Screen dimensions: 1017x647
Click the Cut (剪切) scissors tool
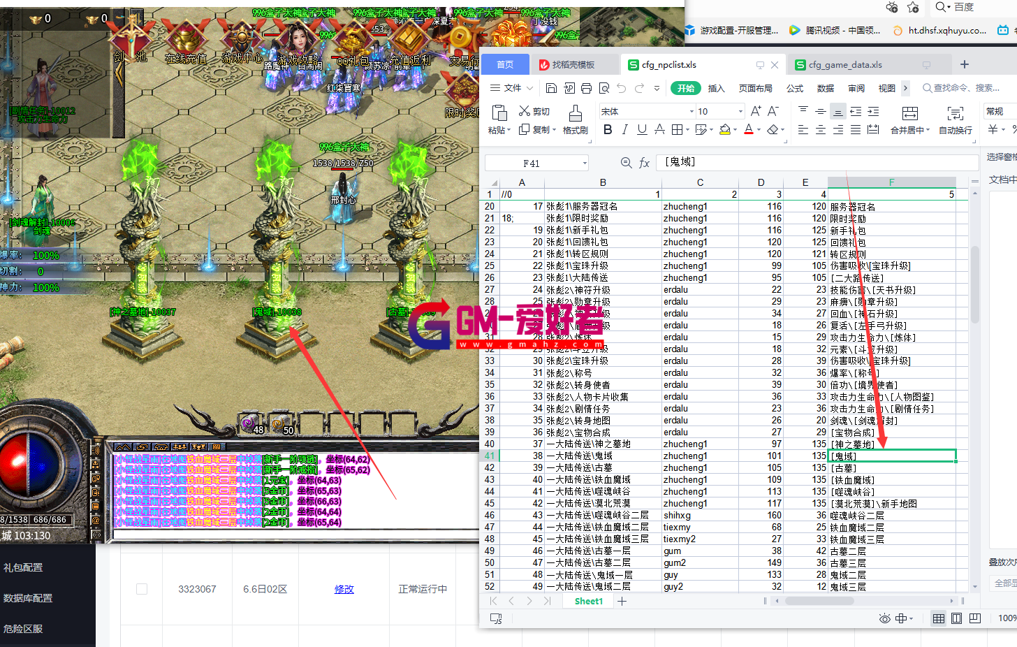click(534, 111)
